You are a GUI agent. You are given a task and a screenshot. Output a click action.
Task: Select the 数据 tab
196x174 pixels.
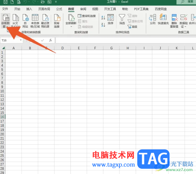tap(71, 9)
